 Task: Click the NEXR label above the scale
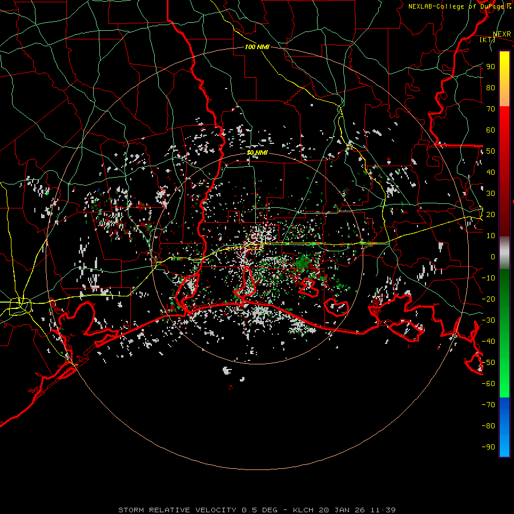click(x=501, y=34)
